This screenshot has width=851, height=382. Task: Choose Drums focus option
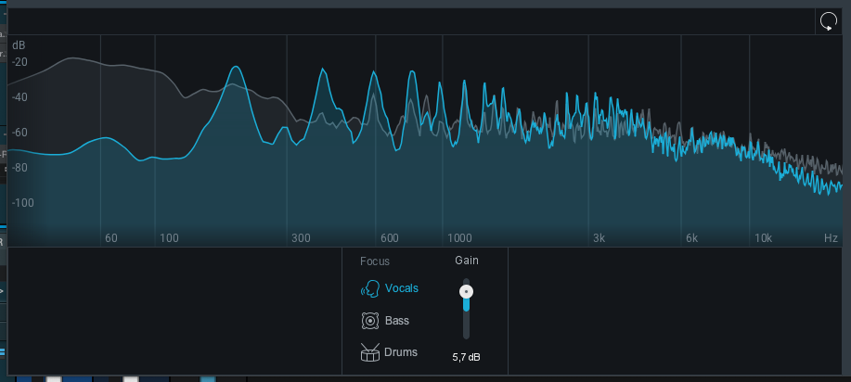tap(401, 352)
